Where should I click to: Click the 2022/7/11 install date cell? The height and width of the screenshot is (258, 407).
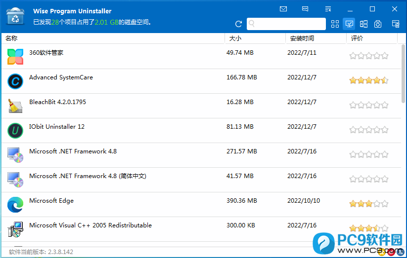click(302, 53)
